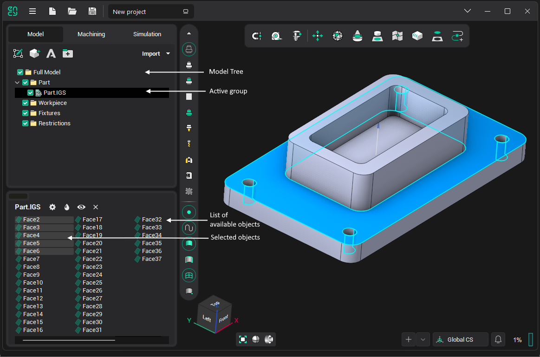540x357 pixels.
Task: Click the Top face of view cube
Action: (215, 304)
